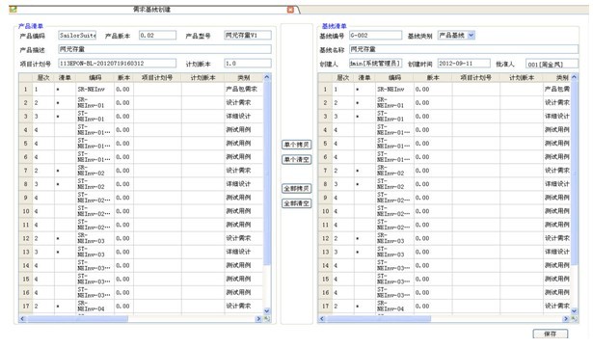Click corner icon below right table scrollbar
This screenshot has height=348, width=593.
coord(574,319)
